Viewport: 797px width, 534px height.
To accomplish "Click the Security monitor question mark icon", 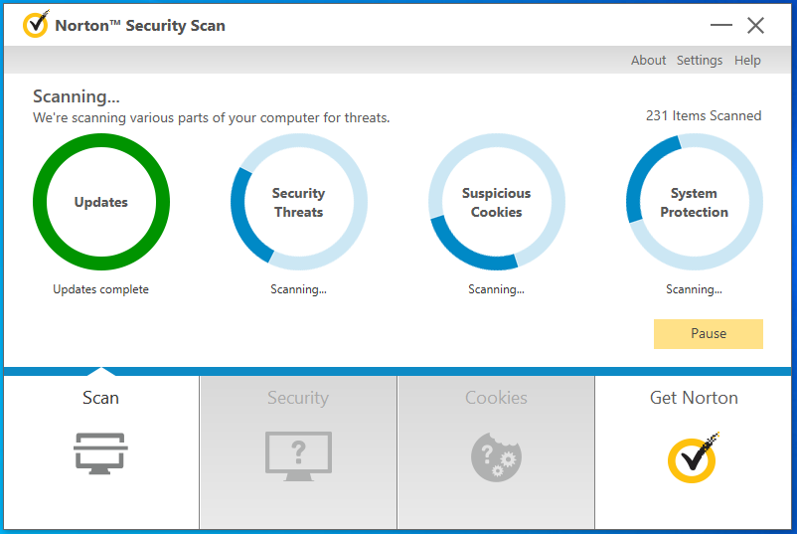I will [298, 455].
